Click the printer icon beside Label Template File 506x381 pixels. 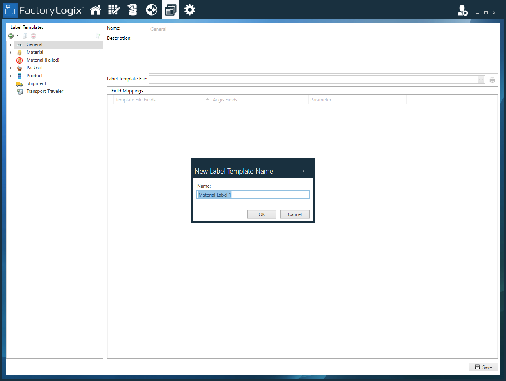(492, 79)
